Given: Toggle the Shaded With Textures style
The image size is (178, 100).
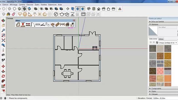Looking at the screenshot, I should click(x=24, y=9).
